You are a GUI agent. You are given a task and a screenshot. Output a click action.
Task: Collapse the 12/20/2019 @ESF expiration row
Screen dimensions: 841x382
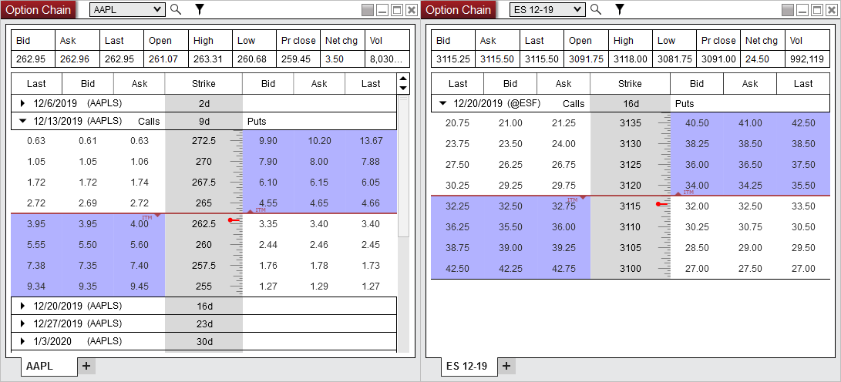[442, 103]
